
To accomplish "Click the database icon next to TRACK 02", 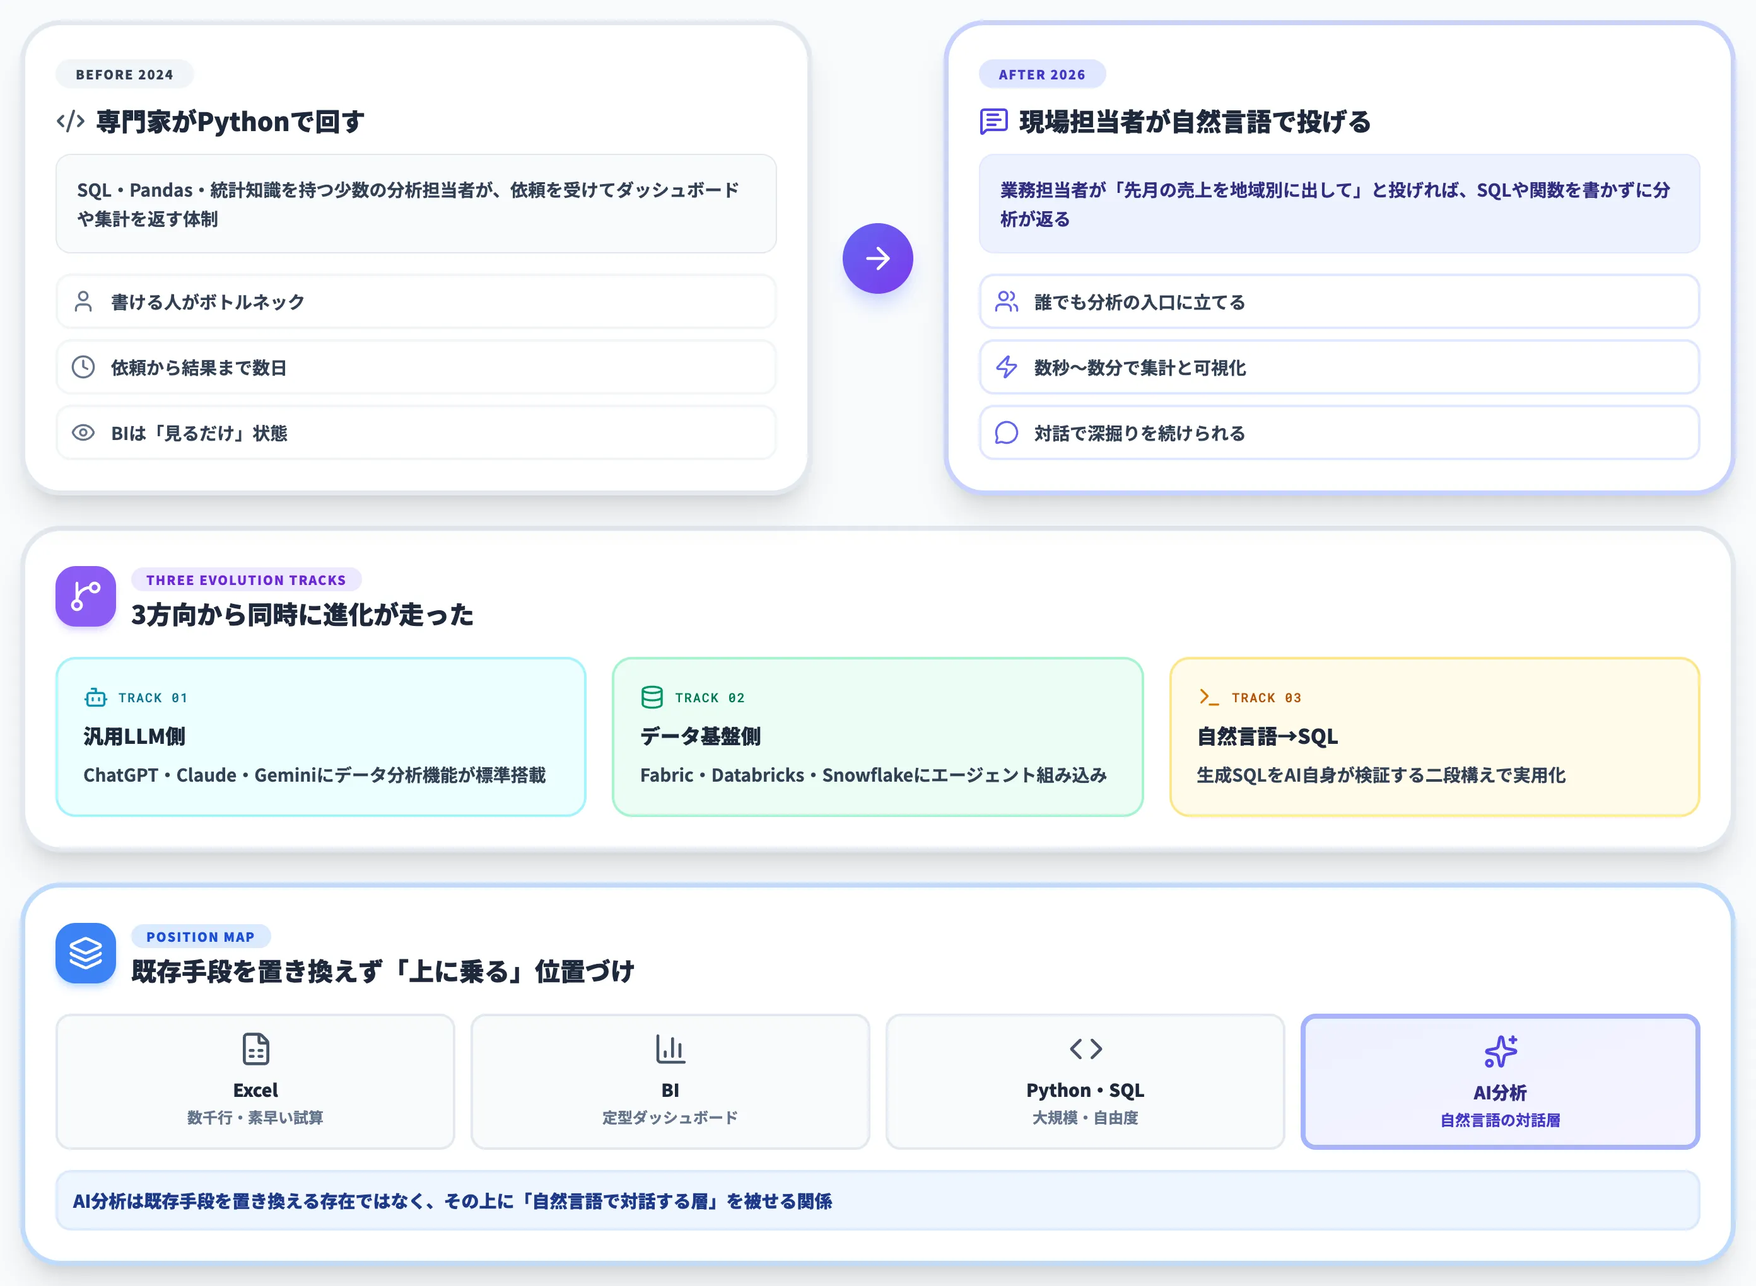I will click(652, 697).
